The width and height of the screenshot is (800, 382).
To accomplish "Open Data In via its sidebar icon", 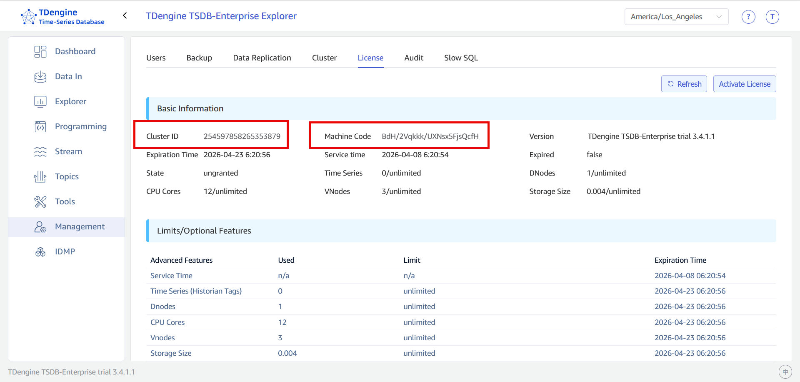I will tap(40, 77).
